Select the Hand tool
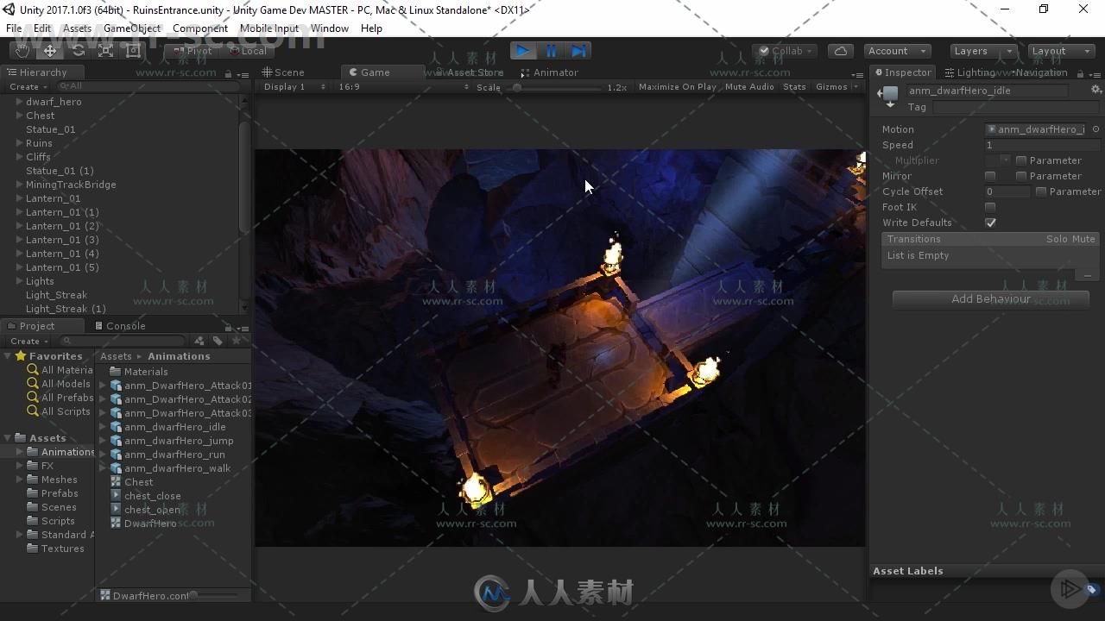This screenshot has width=1105, height=621. click(22, 51)
